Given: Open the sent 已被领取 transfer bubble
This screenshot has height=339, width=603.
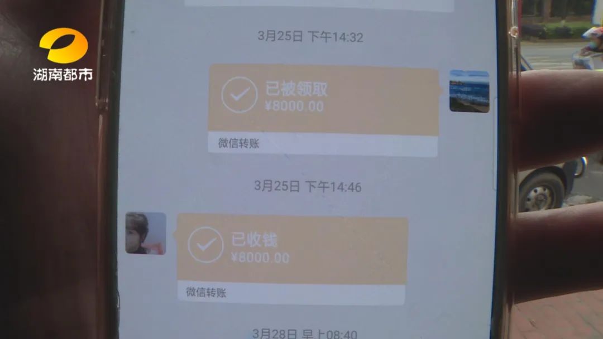Looking at the screenshot, I should pyautogui.click(x=323, y=110).
